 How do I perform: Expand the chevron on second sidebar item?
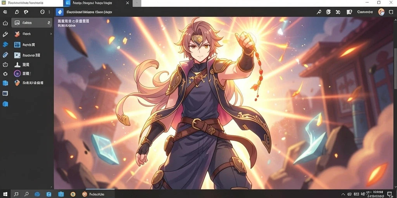pyautogui.click(x=51, y=34)
